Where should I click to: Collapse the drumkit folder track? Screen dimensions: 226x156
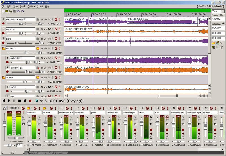3,77
